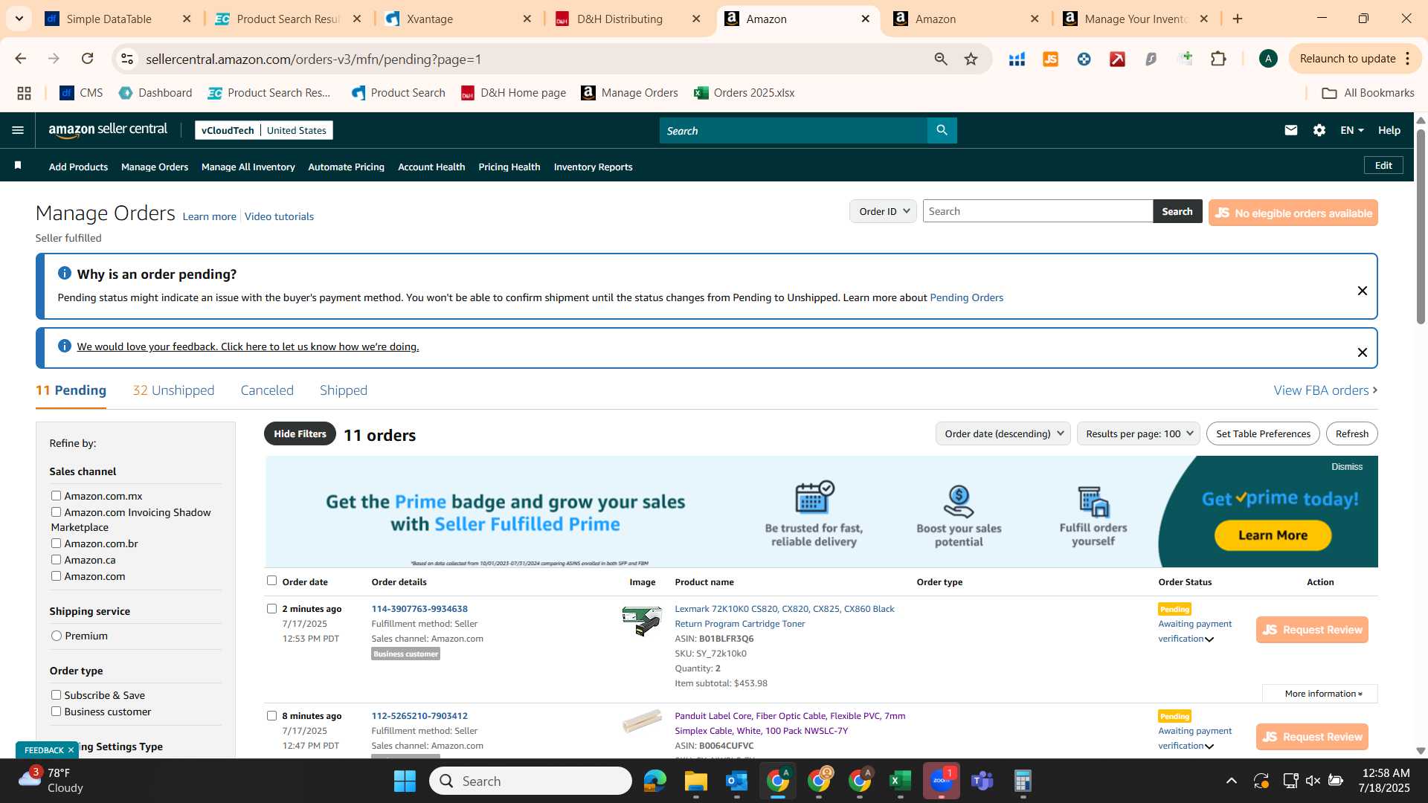Reload the page with the refresh icon
The width and height of the screenshot is (1428, 803).
pyautogui.click(x=87, y=59)
